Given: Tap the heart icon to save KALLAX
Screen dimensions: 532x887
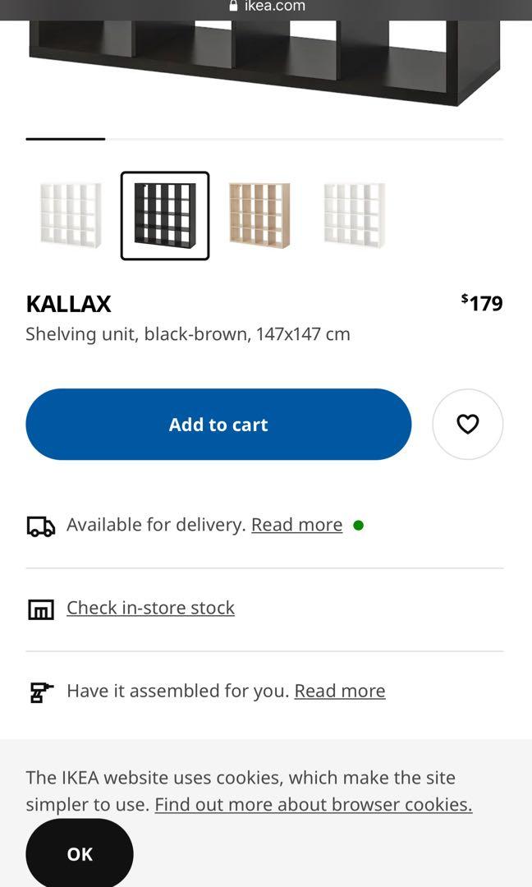Looking at the screenshot, I should [468, 424].
